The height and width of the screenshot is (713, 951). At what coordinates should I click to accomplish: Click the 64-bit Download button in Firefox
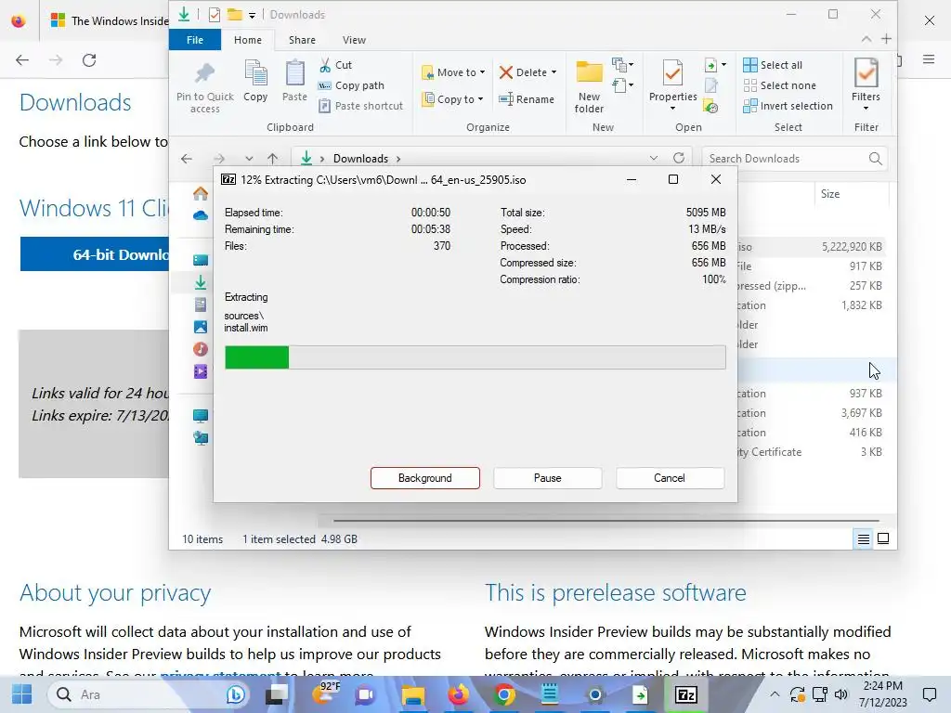click(x=95, y=254)
